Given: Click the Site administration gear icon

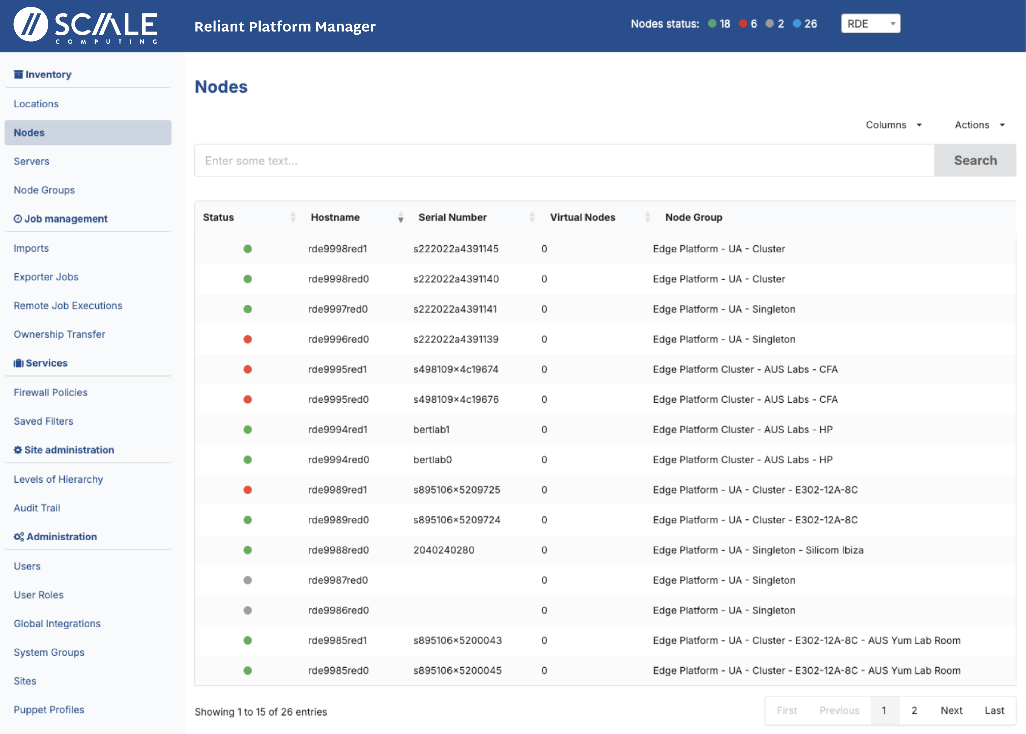Looking at the screenshot, I should pyautogui.click(x=18, y=450).
